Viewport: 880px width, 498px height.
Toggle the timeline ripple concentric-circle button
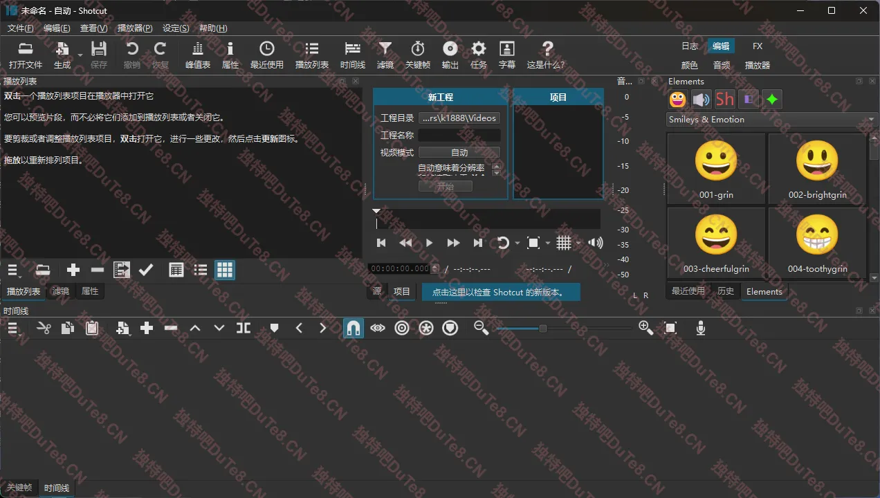[x=402, y=329]
